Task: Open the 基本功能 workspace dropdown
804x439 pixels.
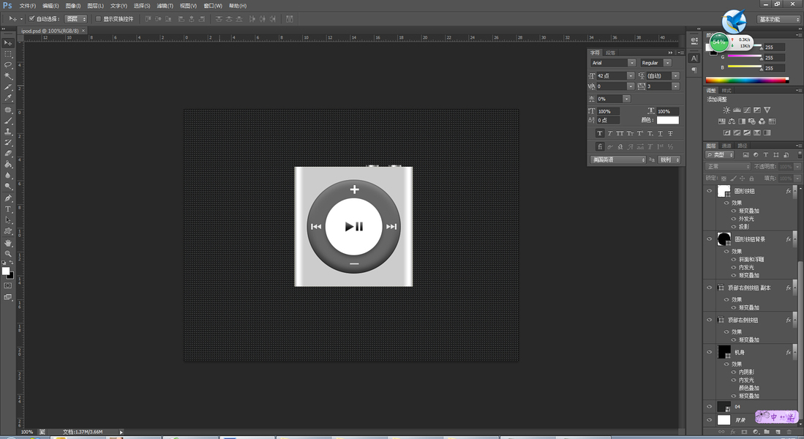Action: (778, 19)
